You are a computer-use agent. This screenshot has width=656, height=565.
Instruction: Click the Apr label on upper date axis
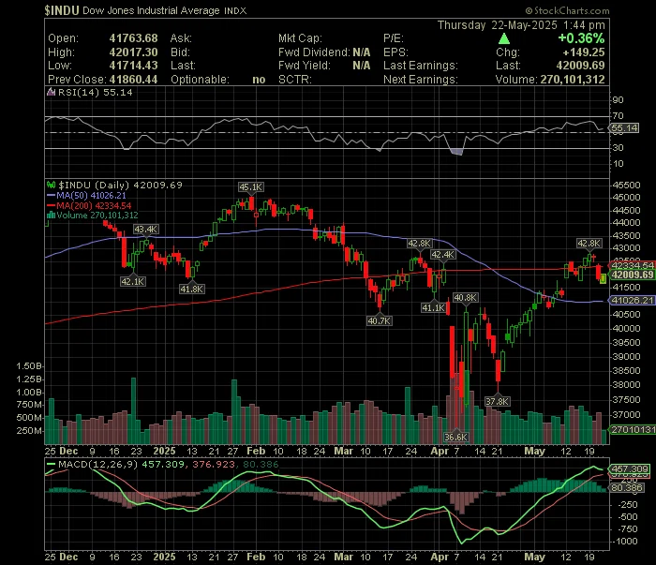(440, 452)
